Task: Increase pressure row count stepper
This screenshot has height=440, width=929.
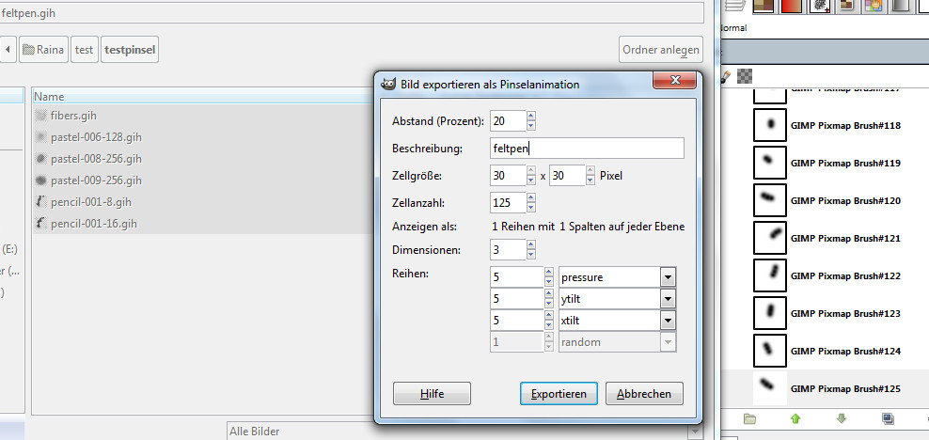Action: point(548,273)
